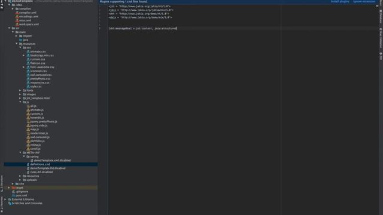Select pom.xml file
The width and height of the screenshot is (383, 215).
pyautogui.click(x=22, y=195)
